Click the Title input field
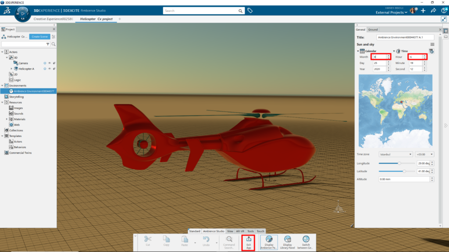 405,37
